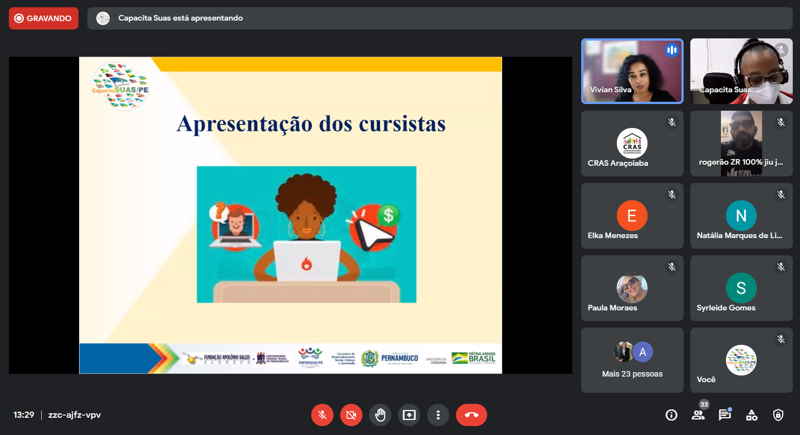Show the participants list with 33 badge

[698, 415]
